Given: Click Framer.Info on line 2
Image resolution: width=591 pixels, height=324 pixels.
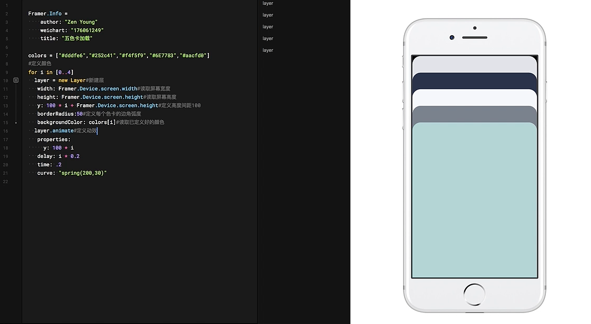Looking at the screenshot, I should point(45,14).
